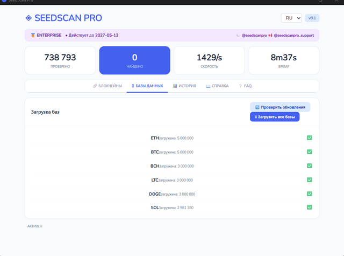Select the BTC Загружена: 5 000 000 row text
The width and height of the screenshot is (344, 256).
[172, 152]
